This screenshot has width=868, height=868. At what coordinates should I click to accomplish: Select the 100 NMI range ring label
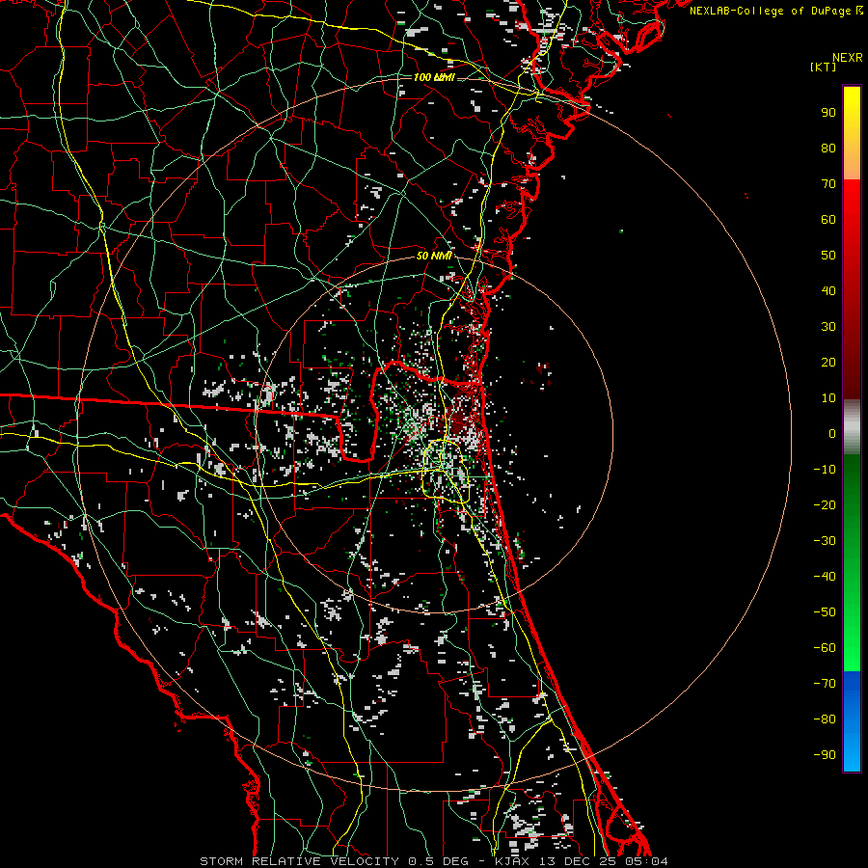(x=433, y=77)
